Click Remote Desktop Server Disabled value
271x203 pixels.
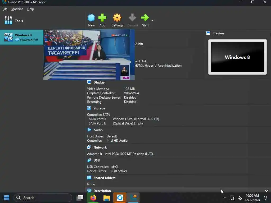point(130,98)
